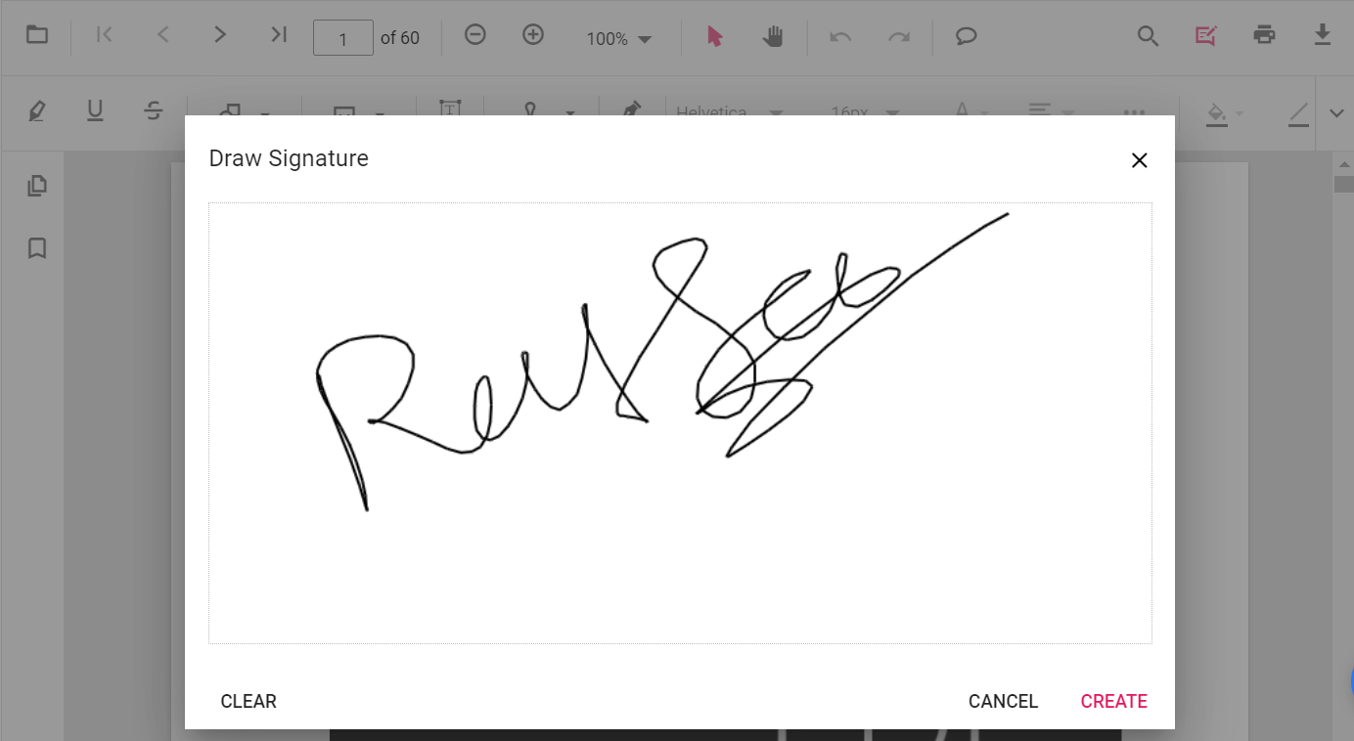Toggle underline annotation tool

[95, 111]
